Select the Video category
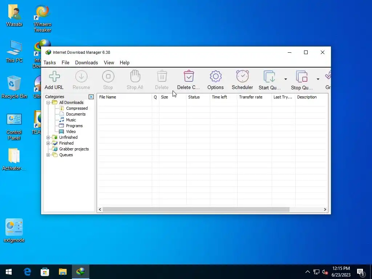 pos(71,132)
